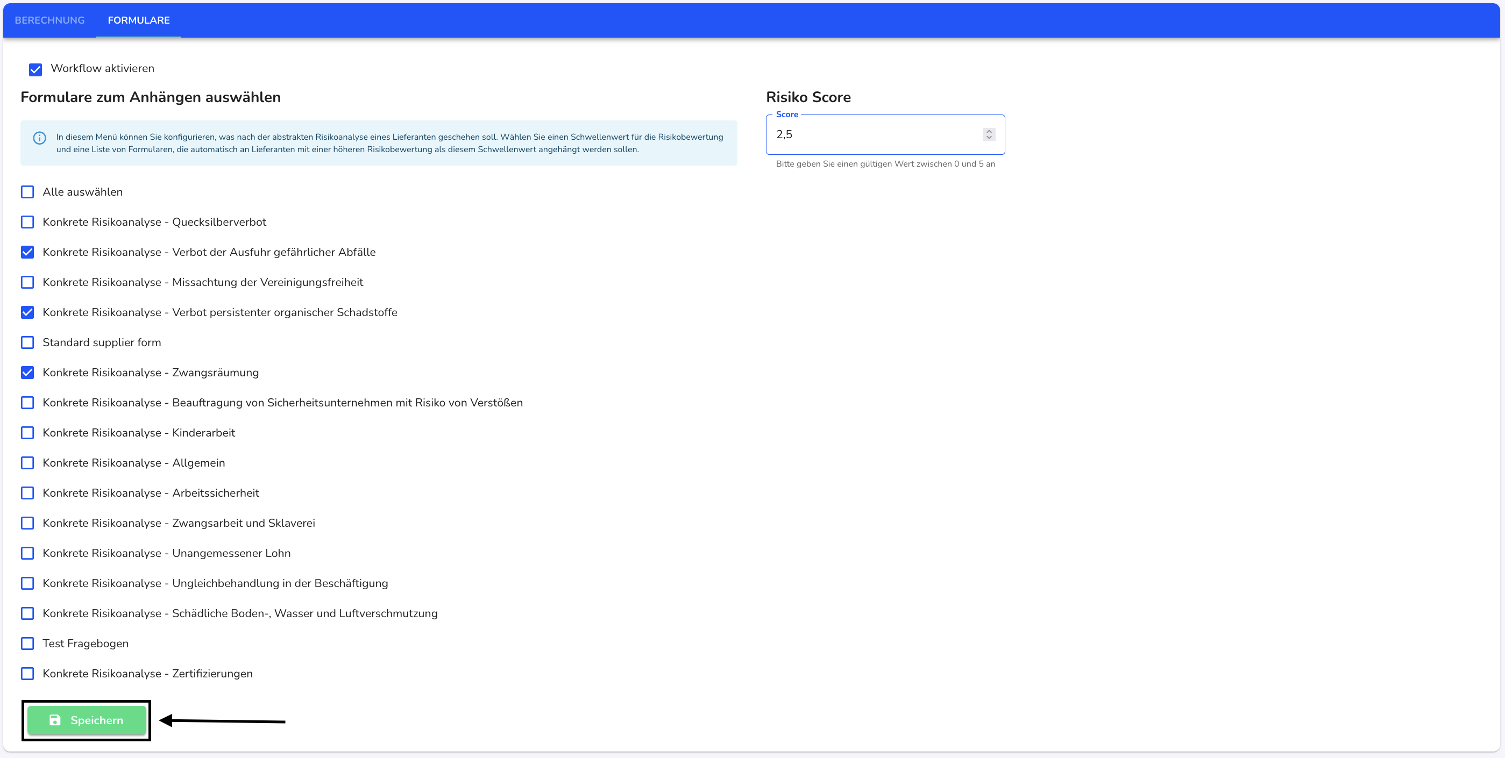Check Unangemessener Lohn checkbox
This screenshot has height=758, width=1505.
coord(27,553)
